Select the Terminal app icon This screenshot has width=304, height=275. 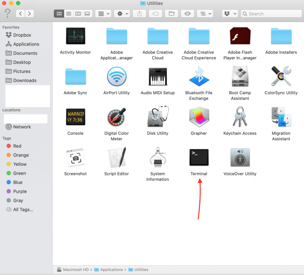[x=199, y=157]
